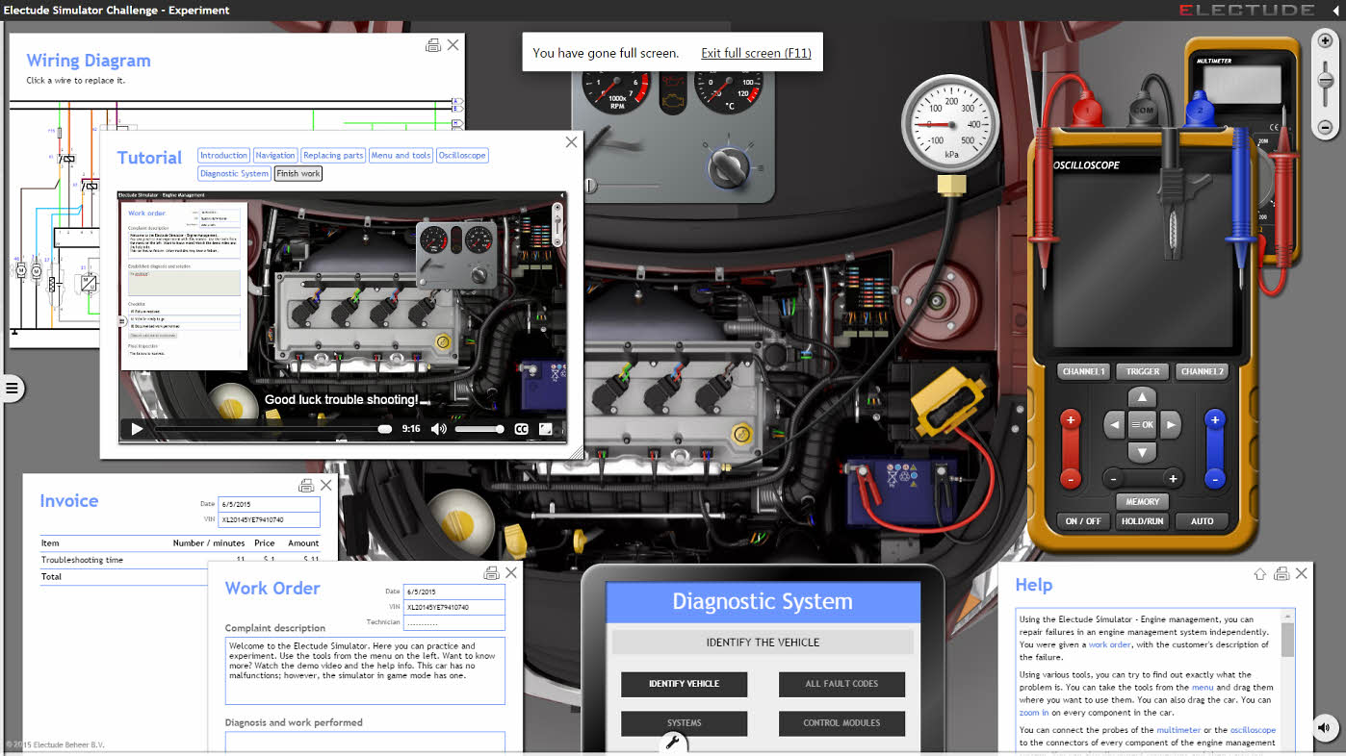Click red channel 1 minus button
1346x756 pixels.
coord(1071,478)
